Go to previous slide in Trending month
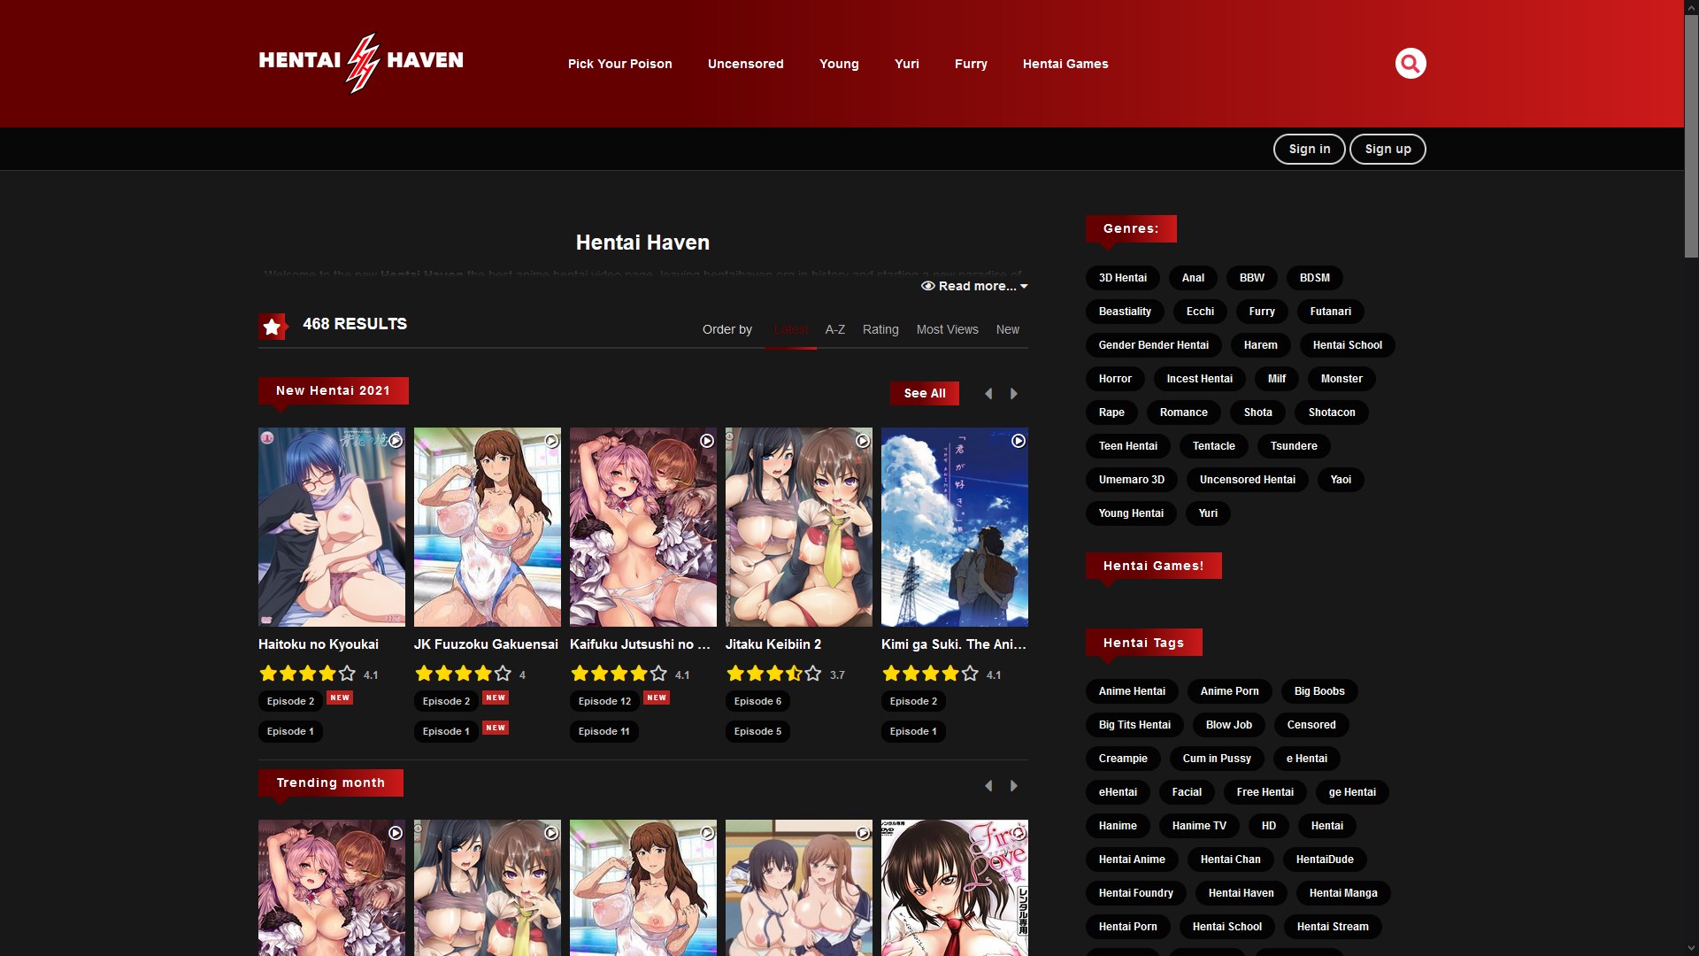Image resolution: width=1699 pixels, height=956 pixels. pyautogui.click(x=988, y=786)
